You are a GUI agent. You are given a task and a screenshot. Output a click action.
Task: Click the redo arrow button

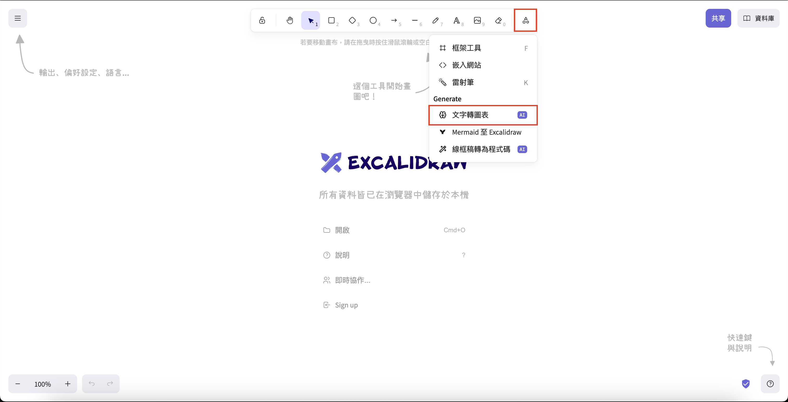coord(110,384)
